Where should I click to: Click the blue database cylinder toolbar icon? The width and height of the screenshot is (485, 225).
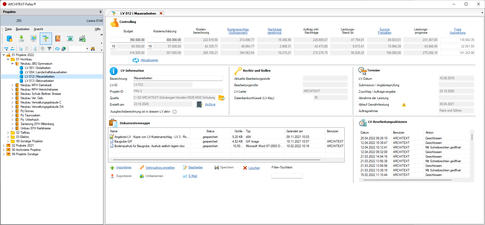tap(9, 39)
